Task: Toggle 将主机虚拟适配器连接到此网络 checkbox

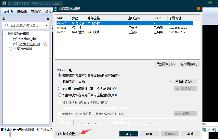Action: 60,102
